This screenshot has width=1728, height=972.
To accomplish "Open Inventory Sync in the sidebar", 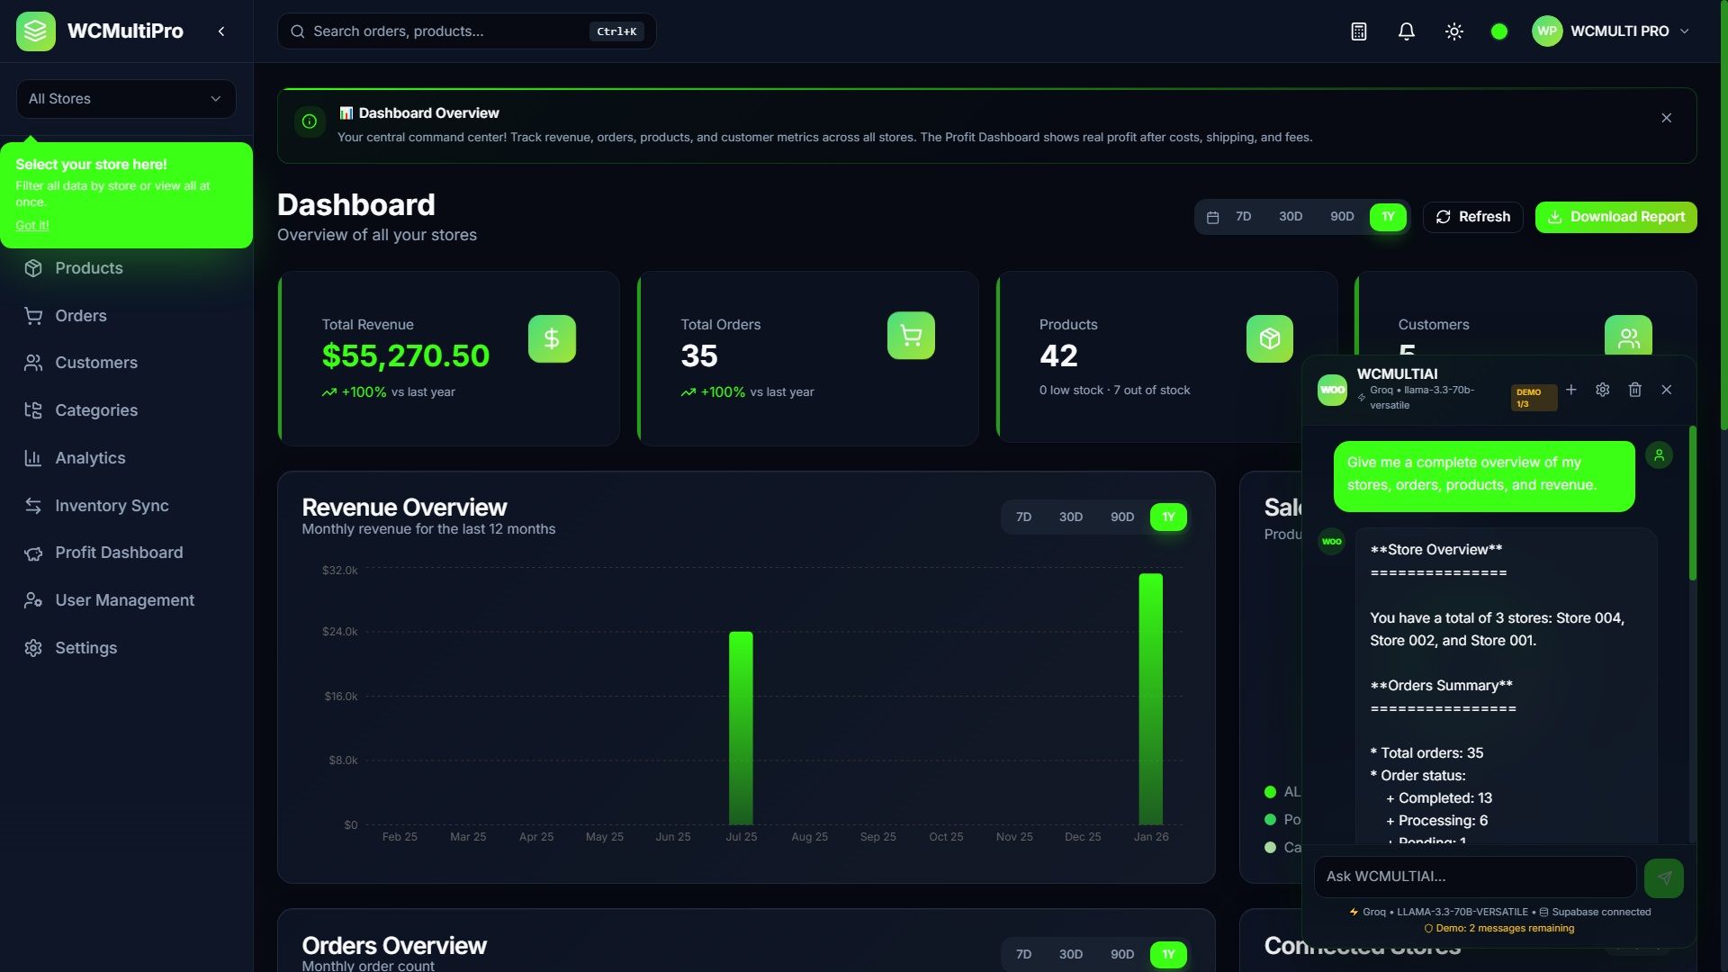I will point(112,506).
